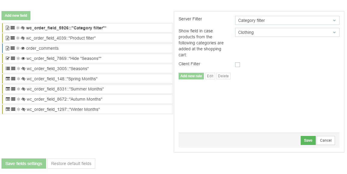Select the wc_order_field_4039 "Product filter" field
The height and width of the screenshot is (174, 347).
[x=61, y=38]
